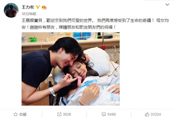Image resolution: width=174 pixels, height=118 pixels.
Task: Click 收藏 to bookmark the post
Action: [23, 114]
